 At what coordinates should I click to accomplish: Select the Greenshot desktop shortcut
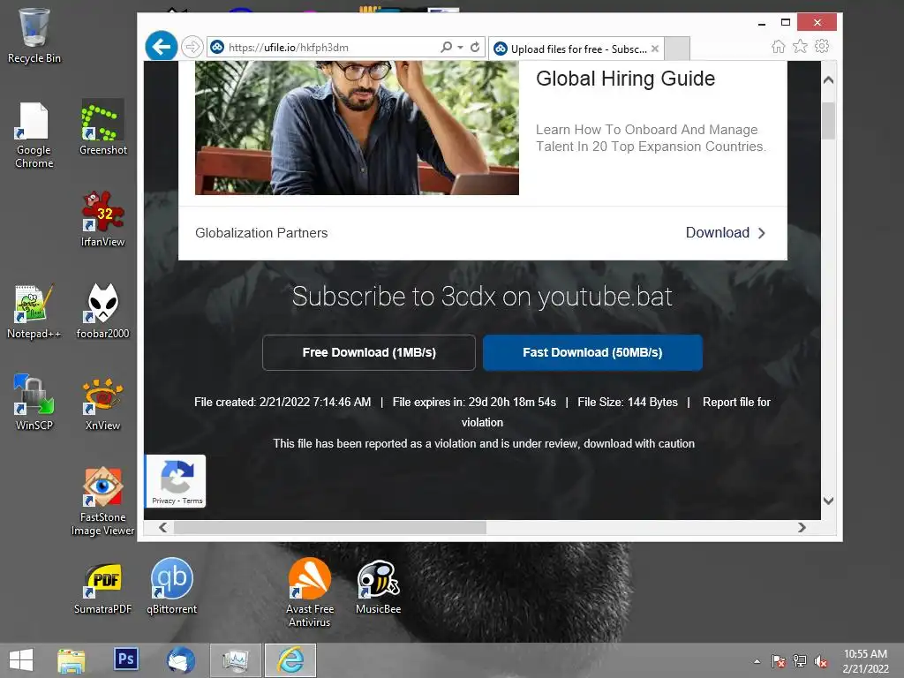(x=102, y=127)
